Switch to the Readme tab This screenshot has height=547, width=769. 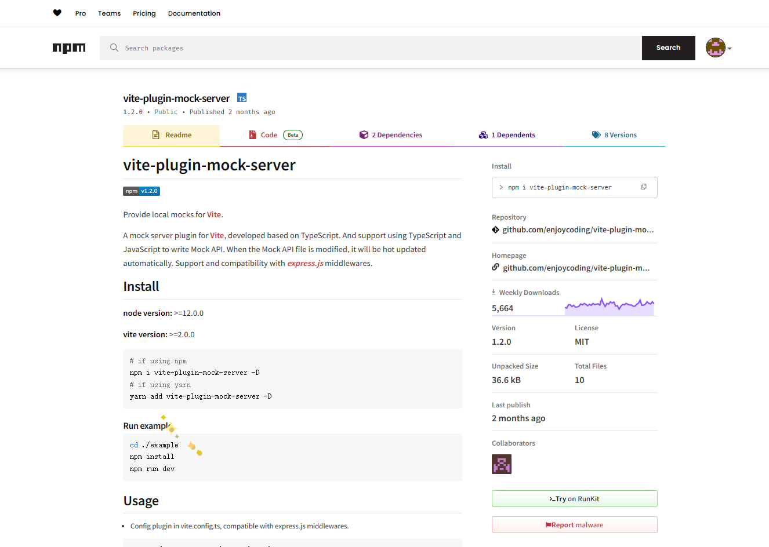tap(172, 135)
